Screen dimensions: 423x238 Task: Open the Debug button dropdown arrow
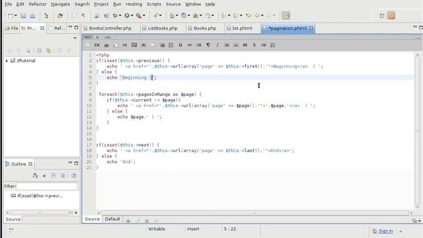(120, 16)
